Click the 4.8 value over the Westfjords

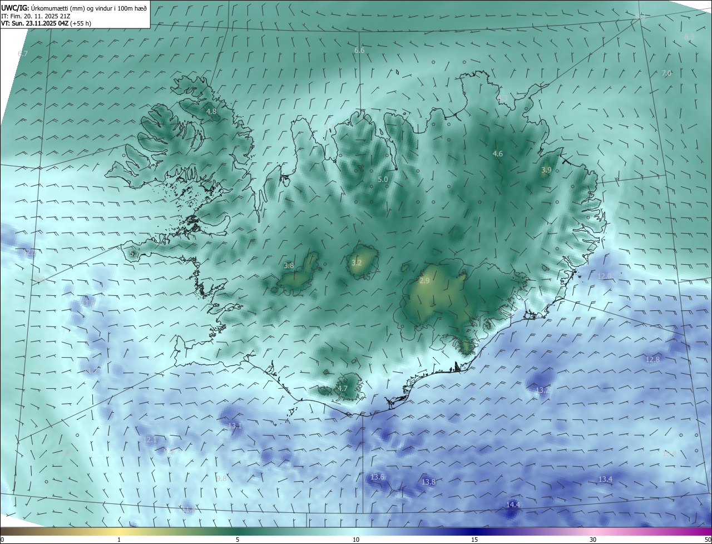(x=211, y=111)
